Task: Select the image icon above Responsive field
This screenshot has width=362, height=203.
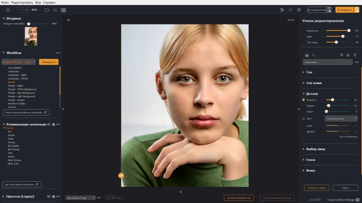Action: pos(307,55)
